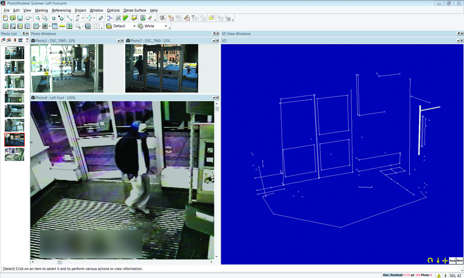464x278 pixels.
Task: Select the paperclip icon in the top toolbar
Action: coord(101,18)
